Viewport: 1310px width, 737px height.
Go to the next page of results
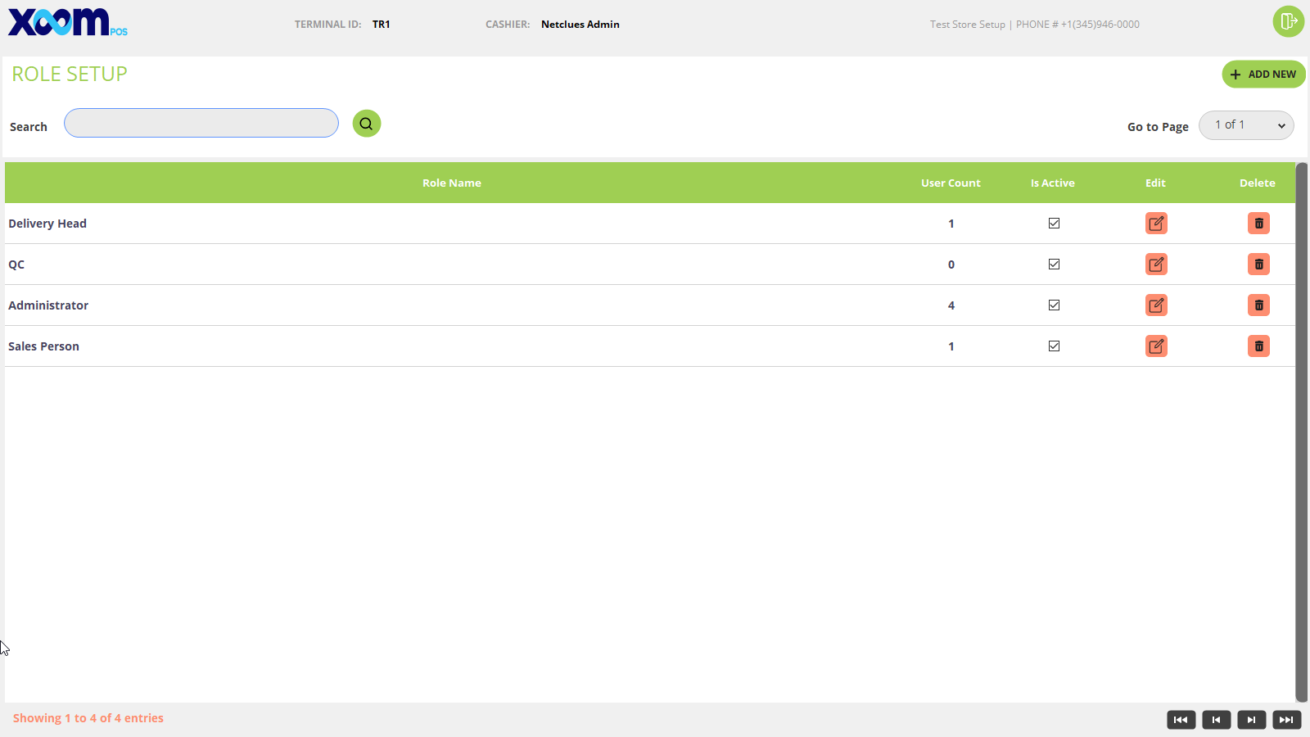point(1251,720)
